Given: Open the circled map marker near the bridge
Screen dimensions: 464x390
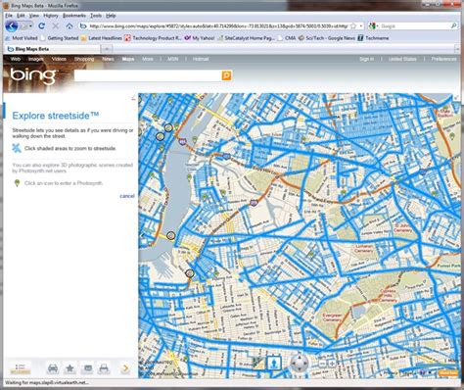Looking at the screenshot, I should click(x=170, y=235).
